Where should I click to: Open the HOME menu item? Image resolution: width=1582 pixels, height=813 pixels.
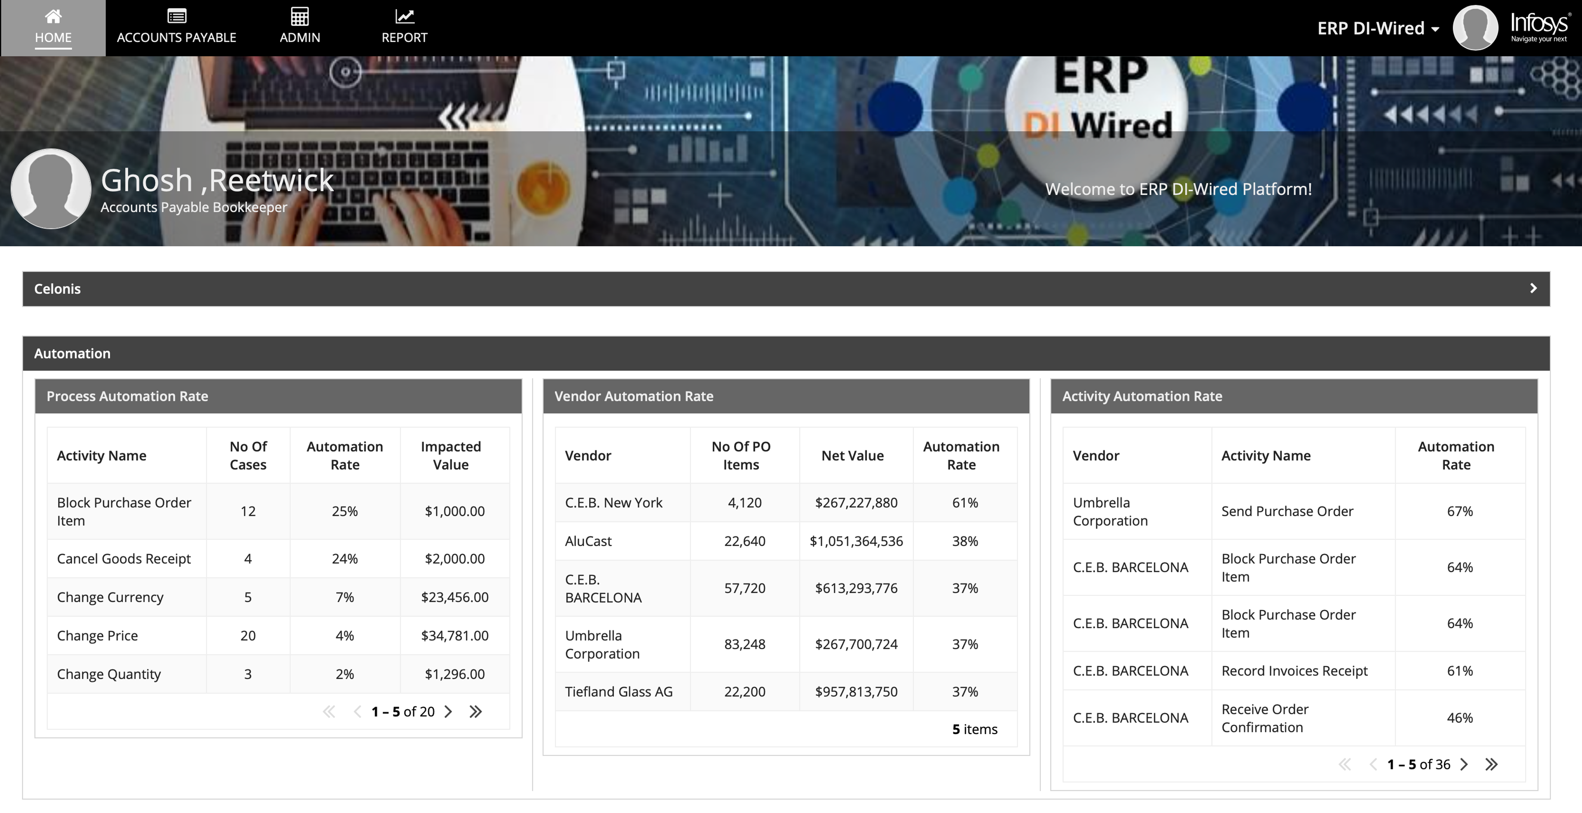click(54, 28)
